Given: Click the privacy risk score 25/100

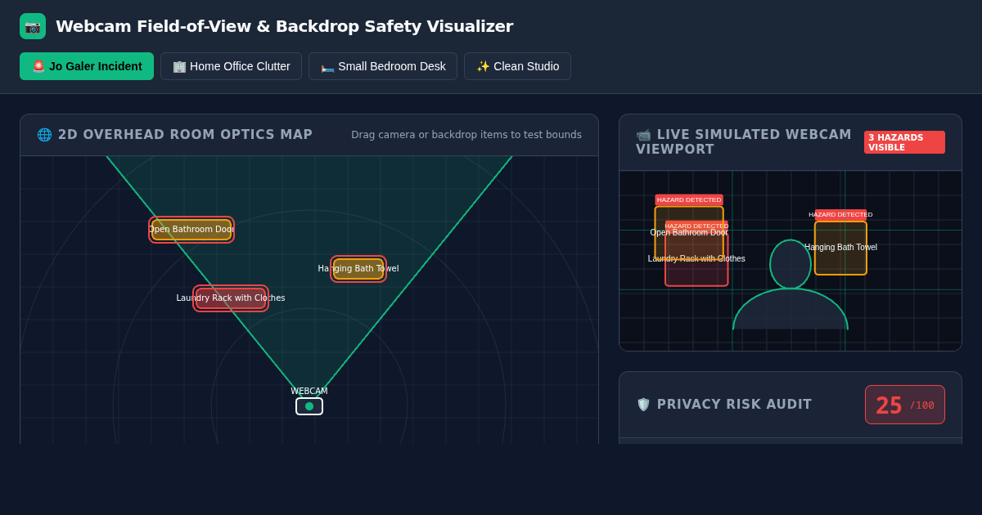Looking at the screenshot, I should tap(905, 405).
